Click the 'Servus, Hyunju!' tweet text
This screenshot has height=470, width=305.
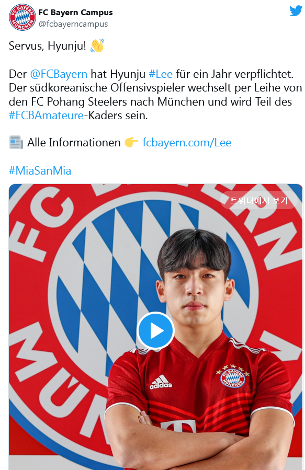click(48, 46)
